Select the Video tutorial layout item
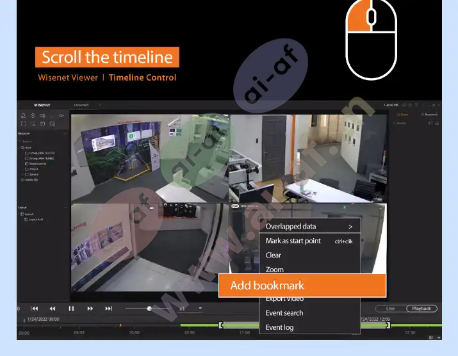Viewport: 458px width, 356px height. (36, 164)
